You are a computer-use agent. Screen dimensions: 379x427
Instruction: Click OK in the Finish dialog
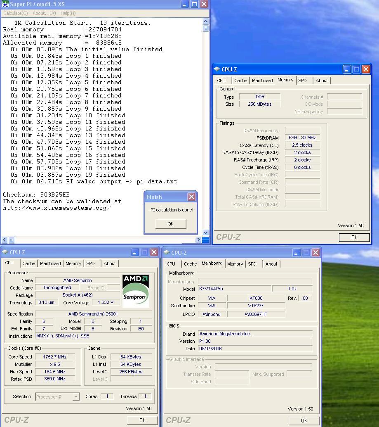[x=171, y=224]
